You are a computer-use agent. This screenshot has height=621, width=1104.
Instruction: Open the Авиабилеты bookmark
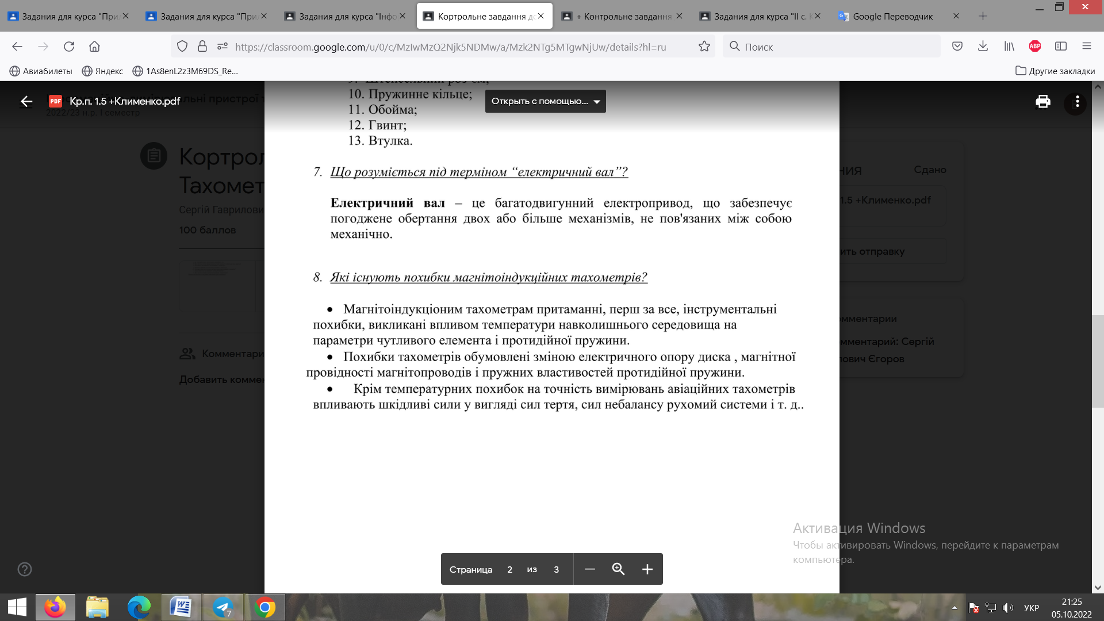pyautogui.click(x=41, y=71)
